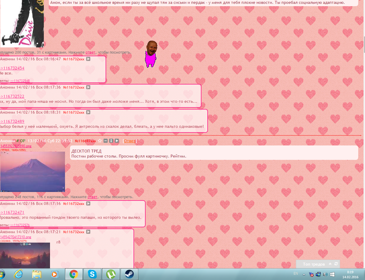Launch Windows Media Player from the taskbar

pos(55,274)
